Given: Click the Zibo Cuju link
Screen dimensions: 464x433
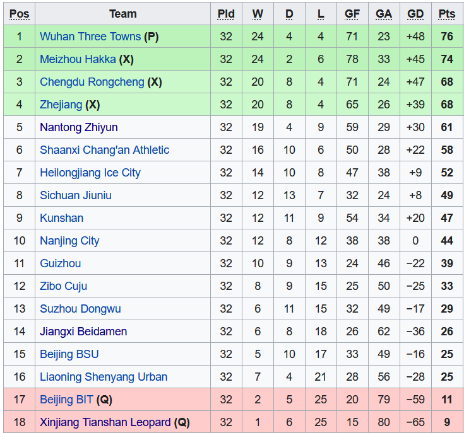Looking at the screenshot, I should (63, 286).
